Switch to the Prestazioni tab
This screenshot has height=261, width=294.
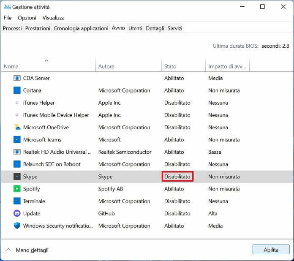[38, 28]
